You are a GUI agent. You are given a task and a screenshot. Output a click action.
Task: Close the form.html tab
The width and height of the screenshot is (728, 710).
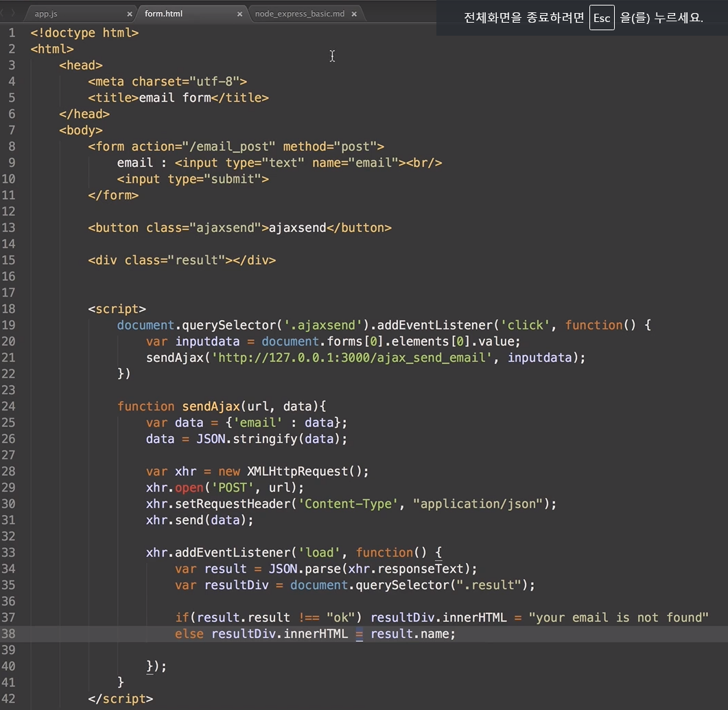tap(239, 14)
